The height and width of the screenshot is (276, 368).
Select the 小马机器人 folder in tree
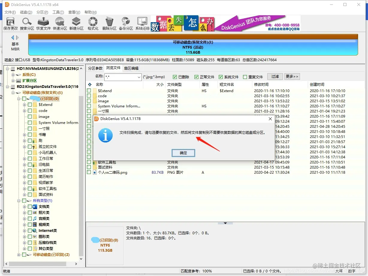click(48, 153)
